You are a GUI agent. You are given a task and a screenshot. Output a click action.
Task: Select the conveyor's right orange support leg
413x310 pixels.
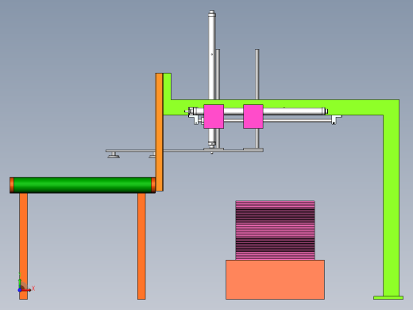141,246
